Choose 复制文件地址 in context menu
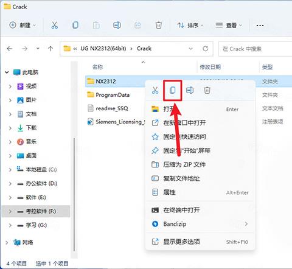 click(200, 178)
